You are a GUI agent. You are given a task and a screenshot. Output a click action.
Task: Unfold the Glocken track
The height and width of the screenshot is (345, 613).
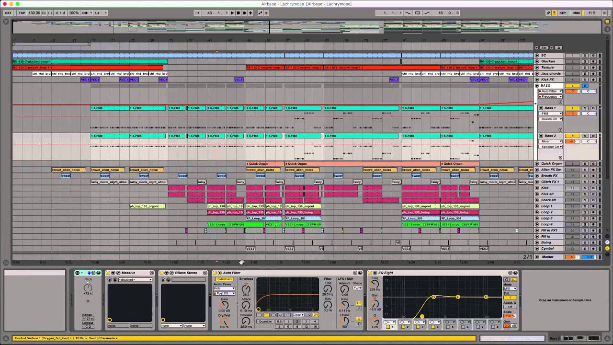point(537,61)
